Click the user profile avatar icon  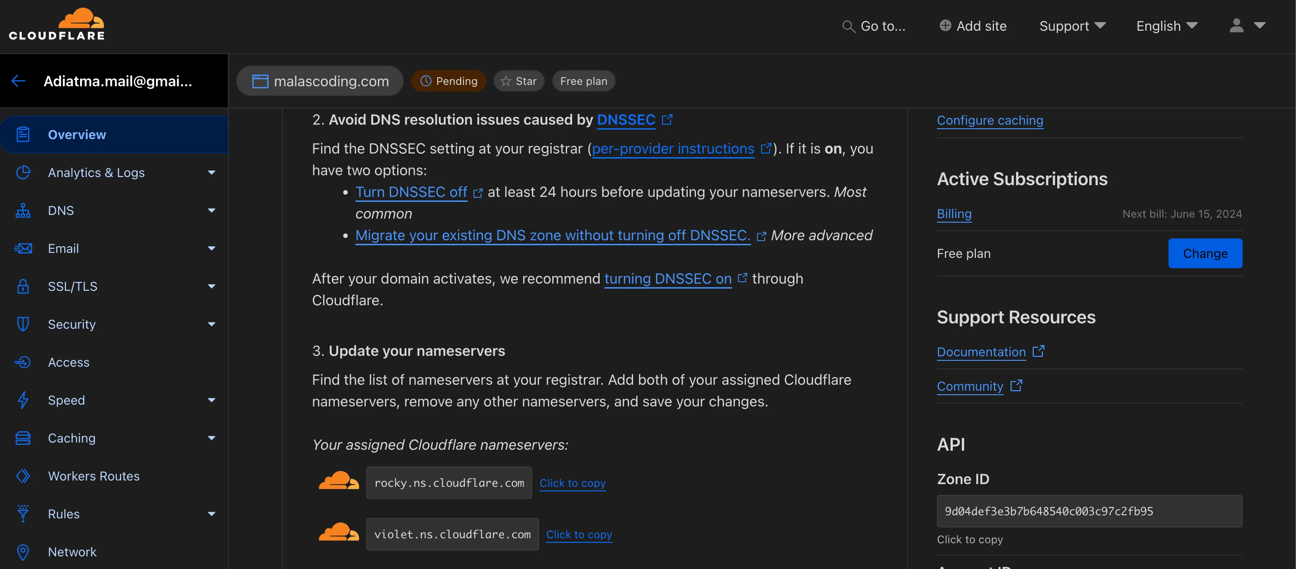[1237, 26]
